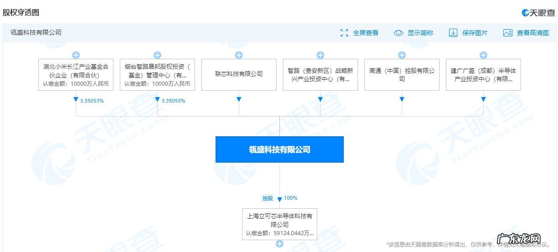Expand shareholders above 联芯科技有限公司
The width and height of the screenshot is (558, 252).
pyautogui.click(x=239, y=55)
